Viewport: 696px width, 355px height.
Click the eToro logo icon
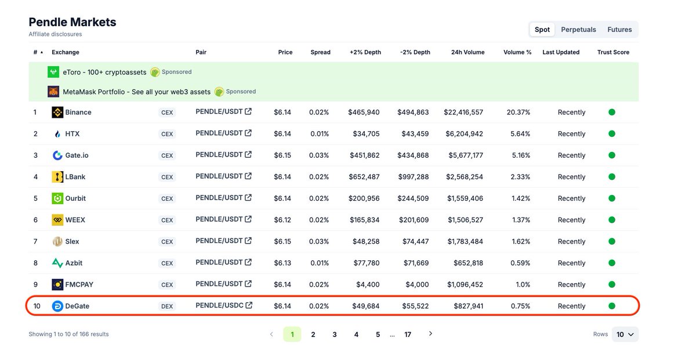pyautogui.click(x=53, y=72)
